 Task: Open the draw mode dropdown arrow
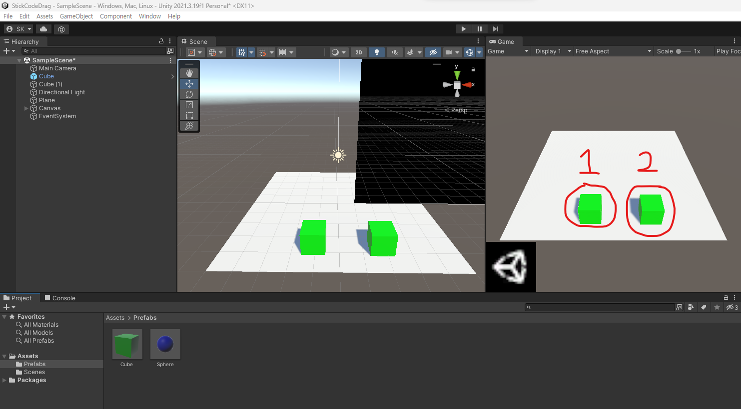click(x=344, y=52)
